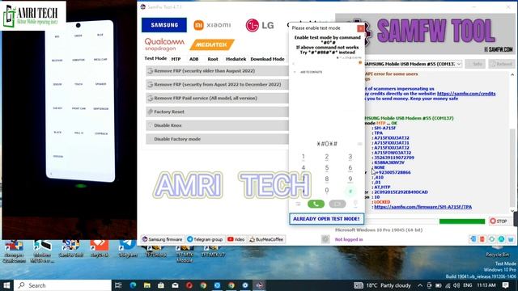Screen dimensions: 518x291
Task: Open the notification center icon
Action: 505,285
